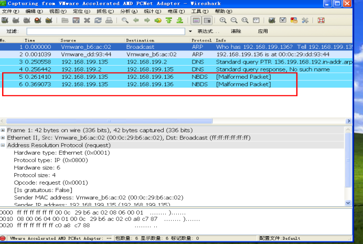Open 统计(S) menu

[152, 12]
